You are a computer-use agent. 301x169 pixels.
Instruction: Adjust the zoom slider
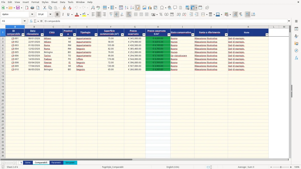click(x=281, y=167)
